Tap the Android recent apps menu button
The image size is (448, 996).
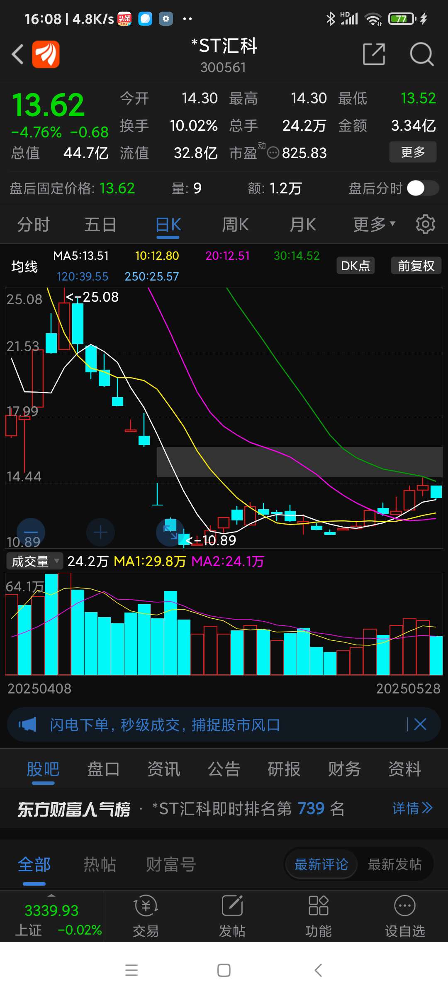(131, 970)
